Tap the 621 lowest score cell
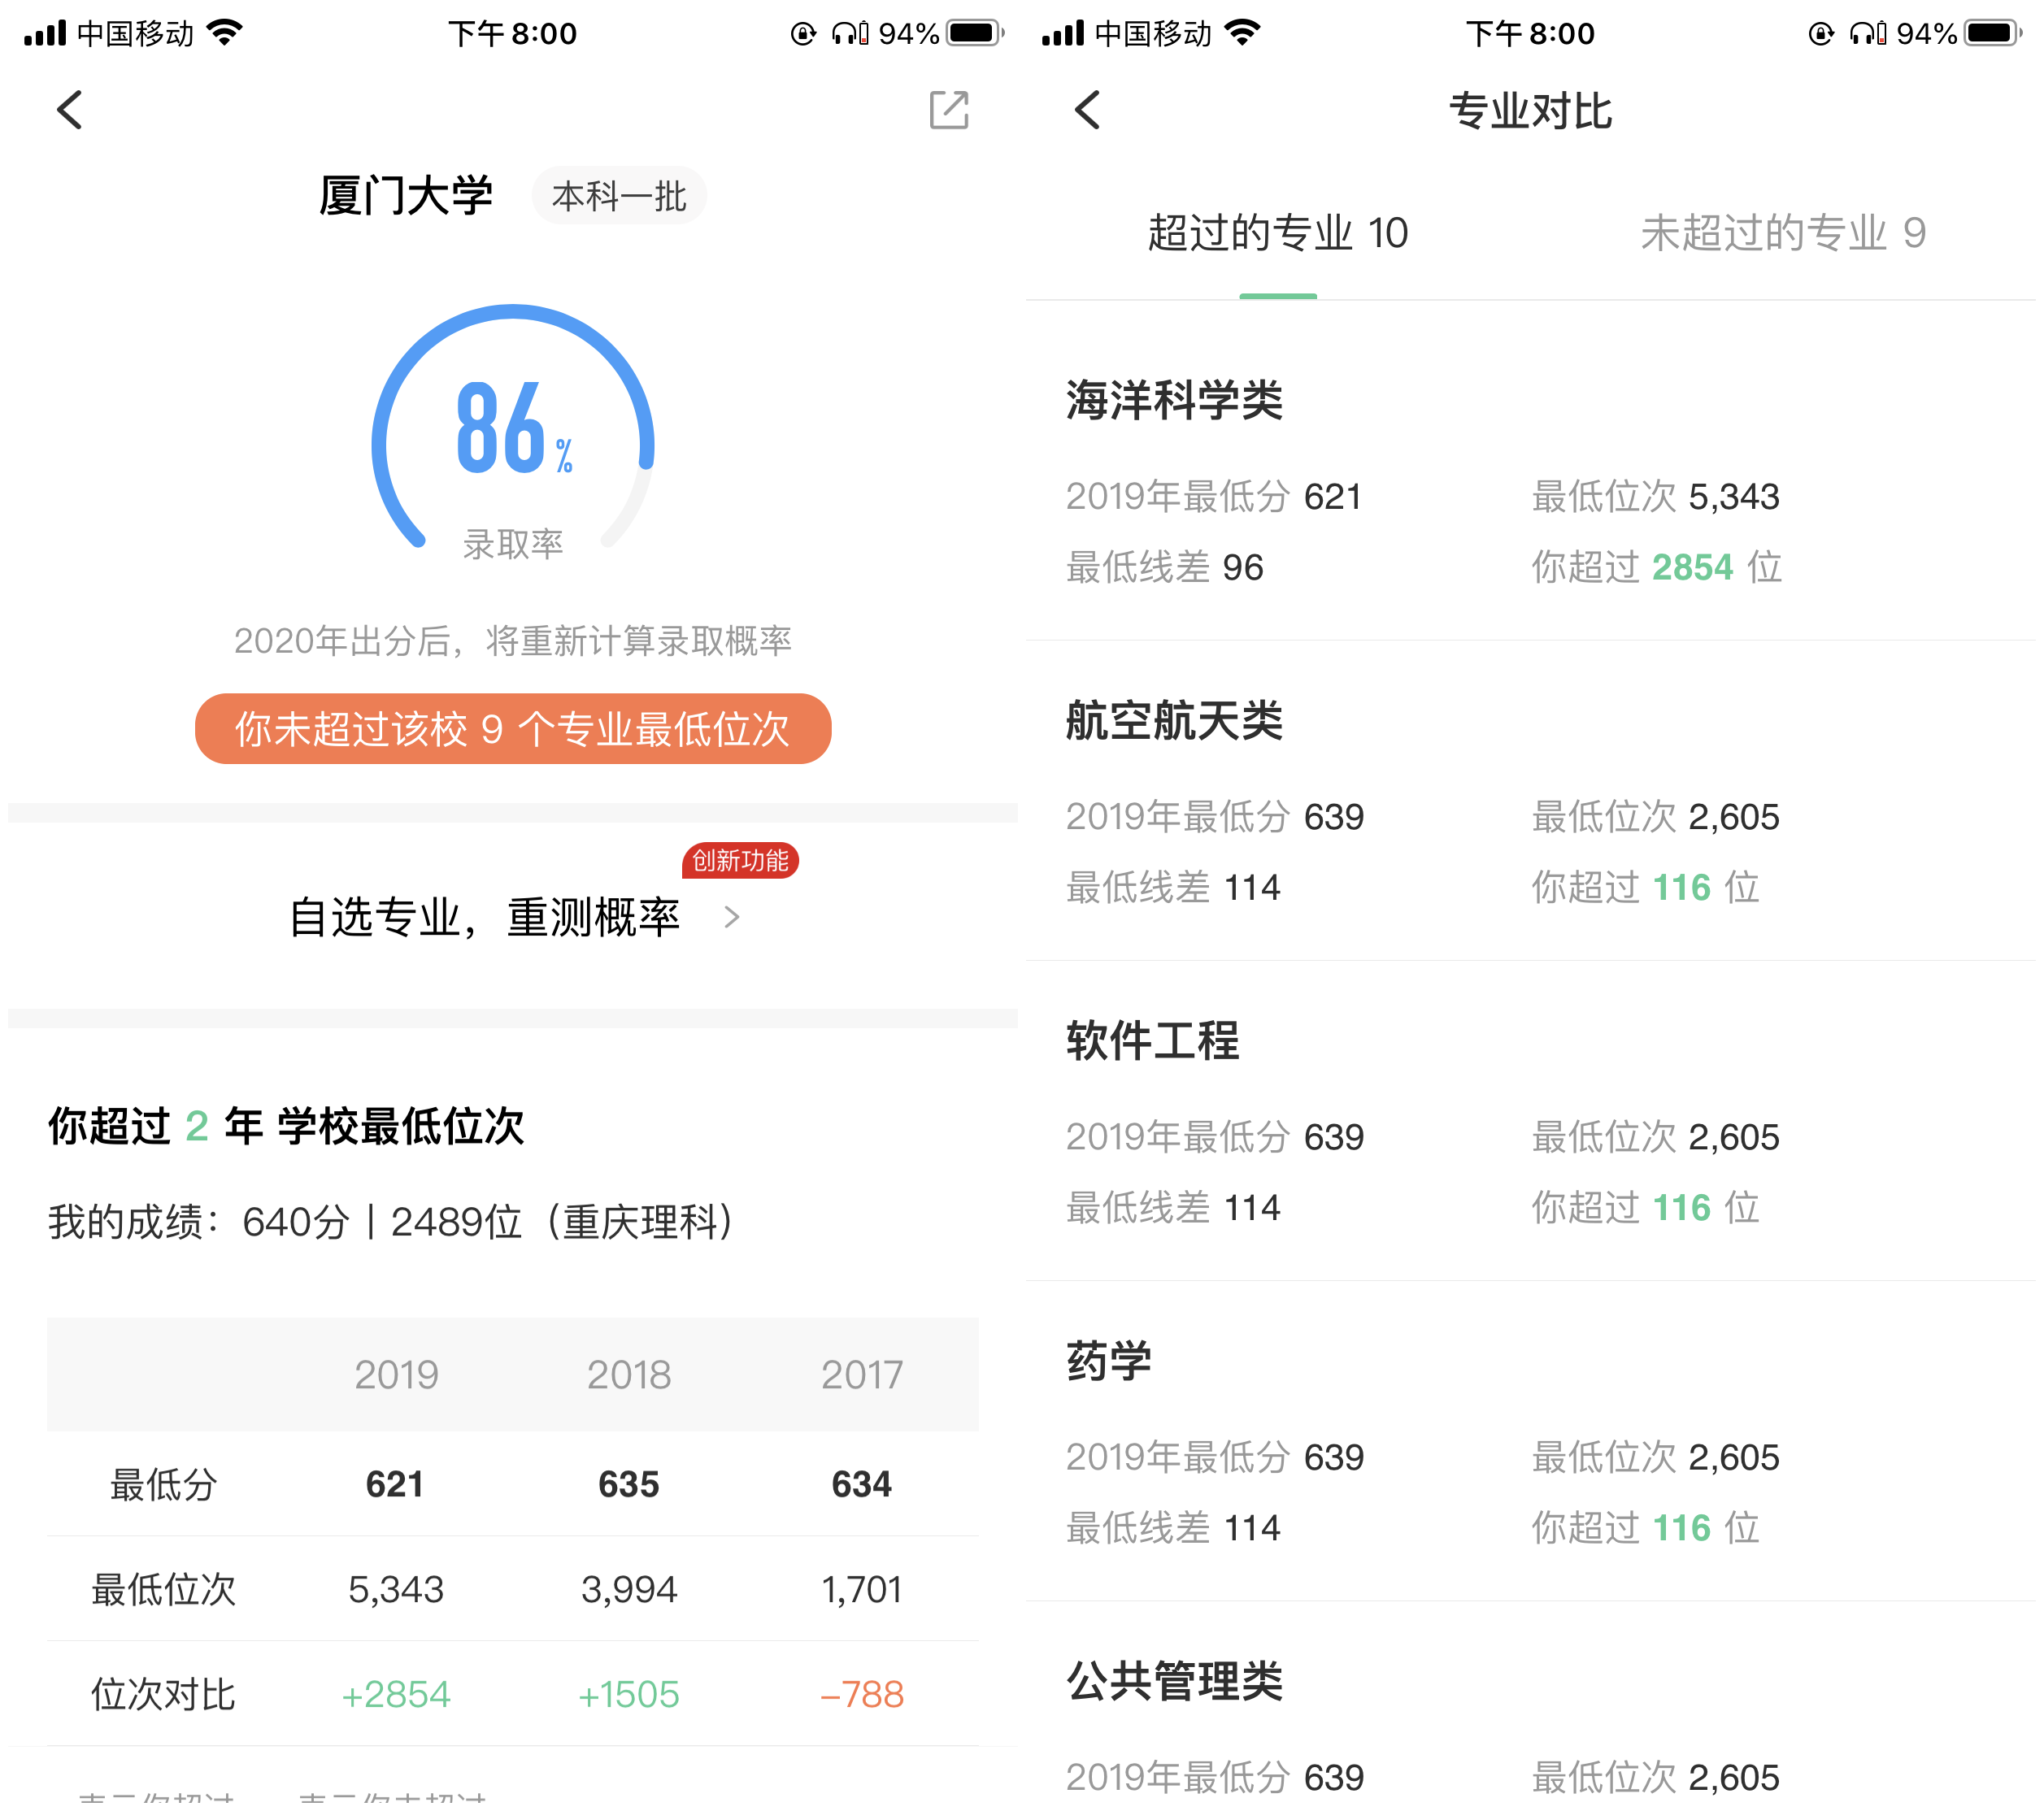Viewport: 2044px width, 1811px height. pyautogui.click(x=395, y=1484)
